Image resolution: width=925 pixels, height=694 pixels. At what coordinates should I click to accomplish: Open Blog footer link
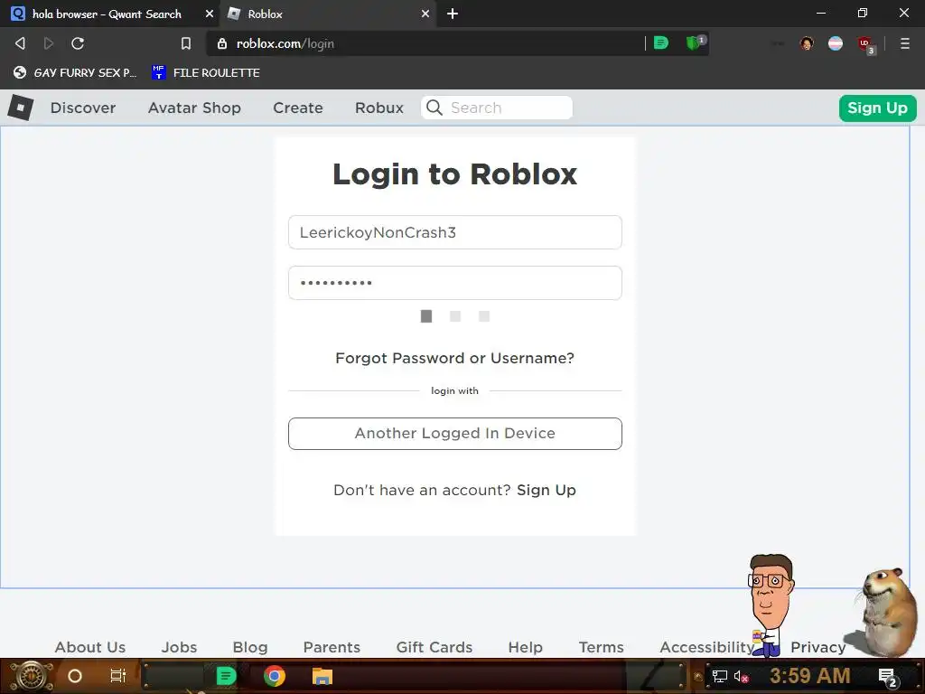pyautogui.click(x=250, y=647)
